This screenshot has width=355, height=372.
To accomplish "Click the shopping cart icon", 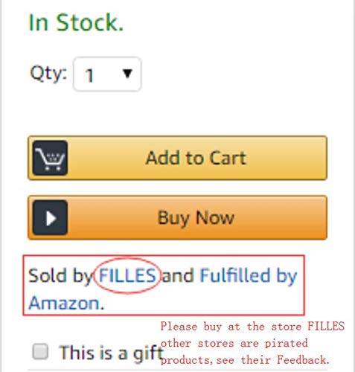I will click(50, 158).
